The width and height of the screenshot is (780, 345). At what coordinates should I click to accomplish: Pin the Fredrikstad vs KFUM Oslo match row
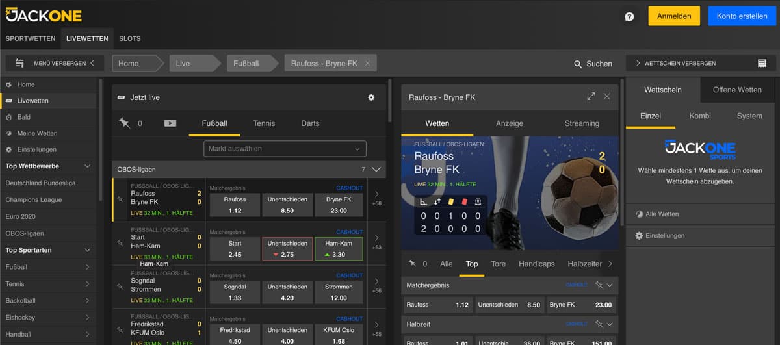(120, 329)
